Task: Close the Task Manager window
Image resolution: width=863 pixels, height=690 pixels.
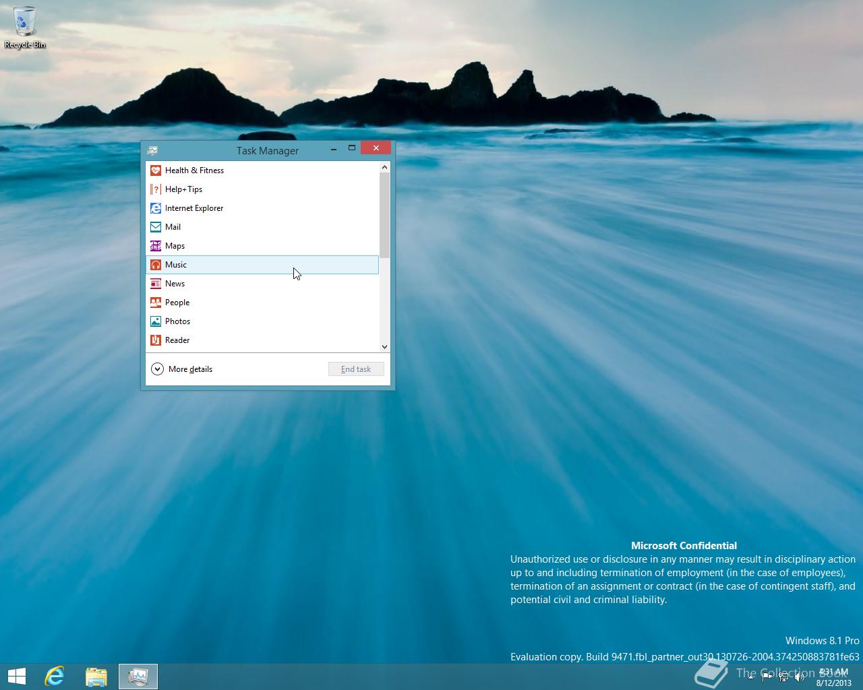Action: pyautogui.click(x=376, y=148)
